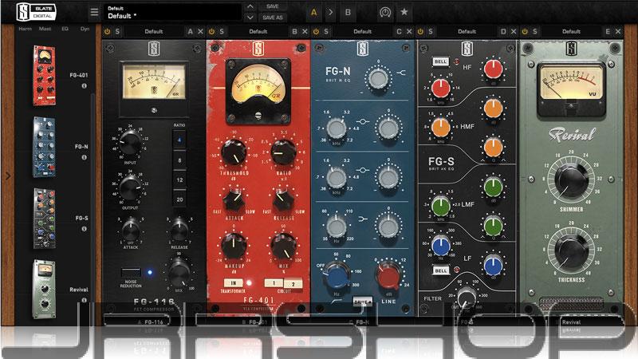Solo the slot E module
This screenshot has width=638, height=359.
pyautogui.click(x=534, y=31)
